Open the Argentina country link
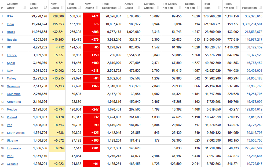Screen dimensions: 263x167 14,102
